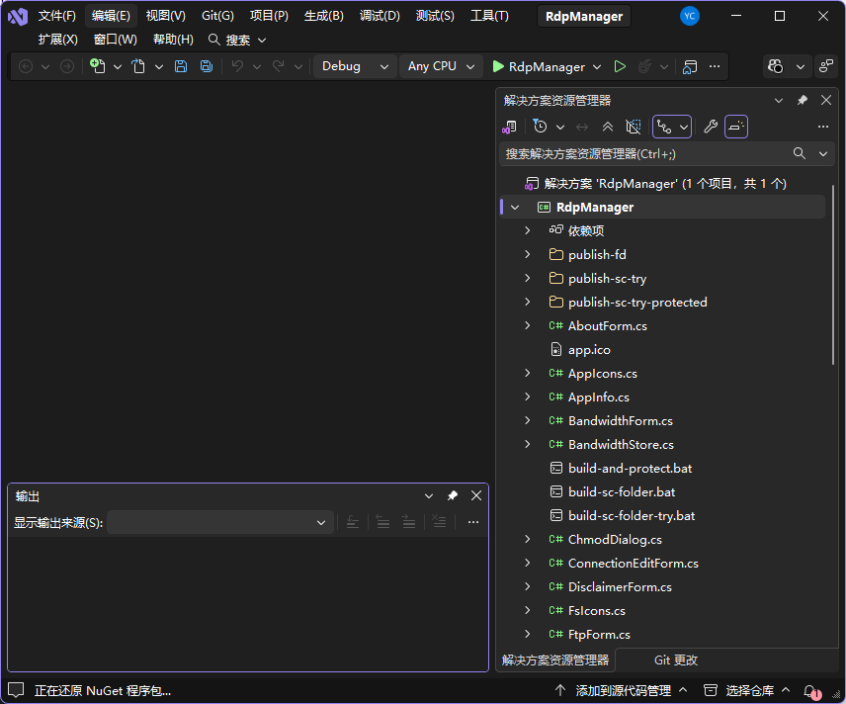This screenshot has height=704, width=846.
Task: Click the Live Share icon at top right
Action: 826,66
